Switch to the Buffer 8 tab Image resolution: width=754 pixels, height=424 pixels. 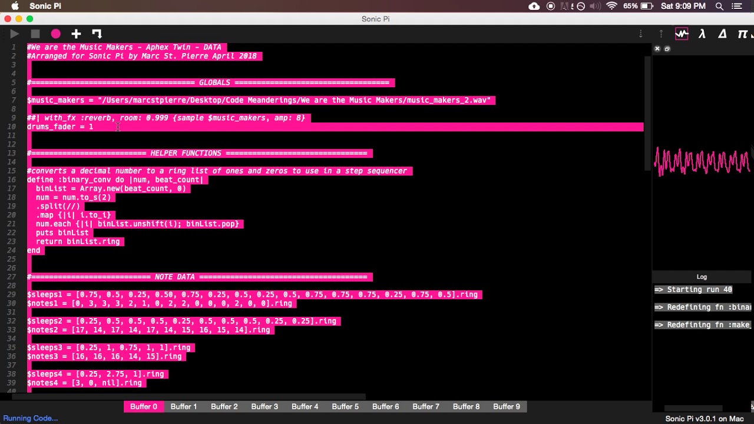tap(466, 406)
